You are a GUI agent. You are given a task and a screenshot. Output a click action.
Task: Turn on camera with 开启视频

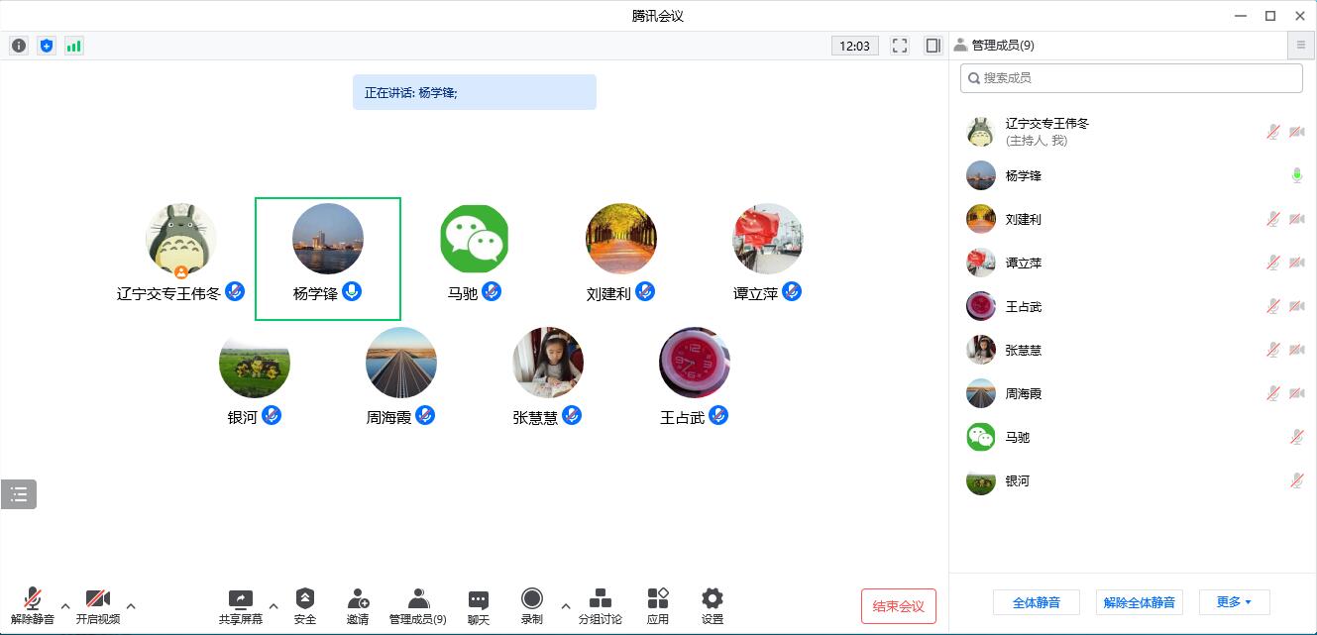[x=98, y=606]
